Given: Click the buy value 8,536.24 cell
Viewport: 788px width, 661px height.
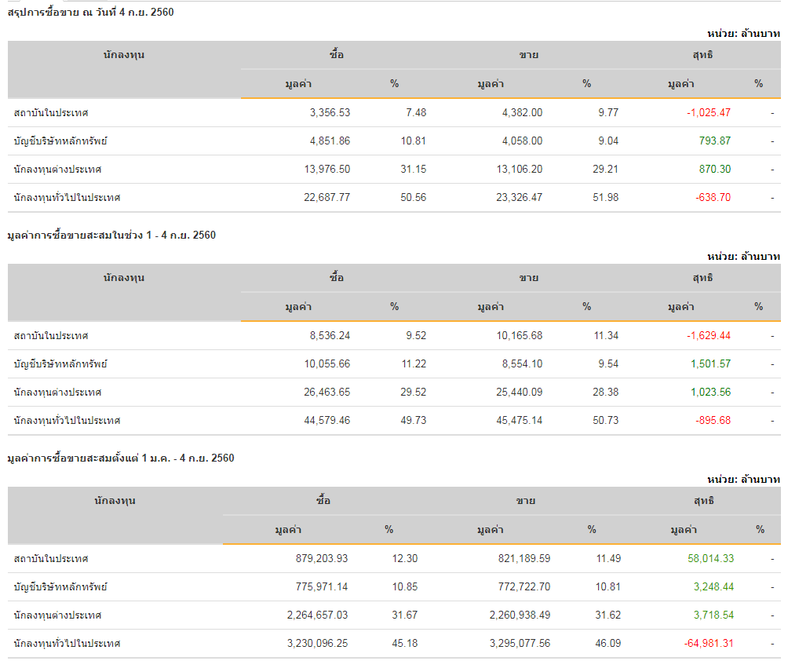Looking at the screenshot, I should point(330,335).
